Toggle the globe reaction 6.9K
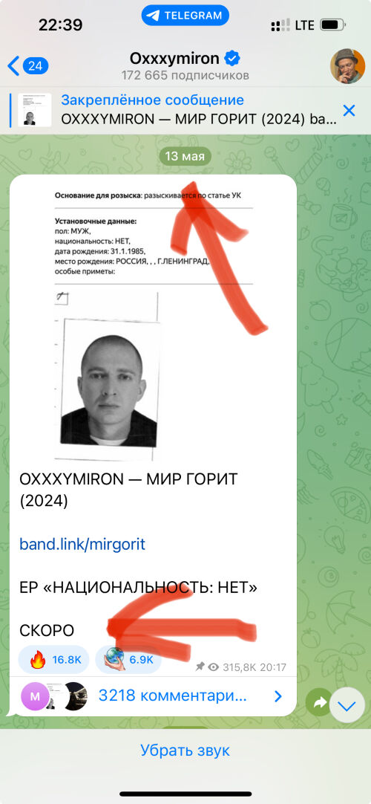 click(x=128, y=659)
